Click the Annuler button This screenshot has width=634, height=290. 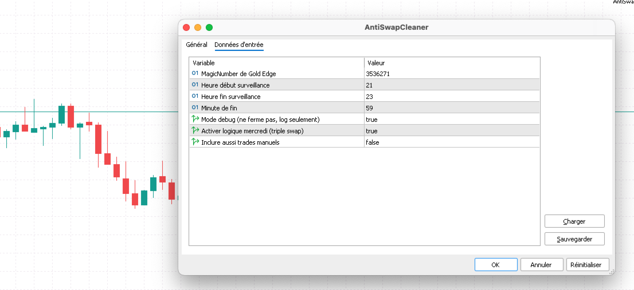(x=541, y=265)
